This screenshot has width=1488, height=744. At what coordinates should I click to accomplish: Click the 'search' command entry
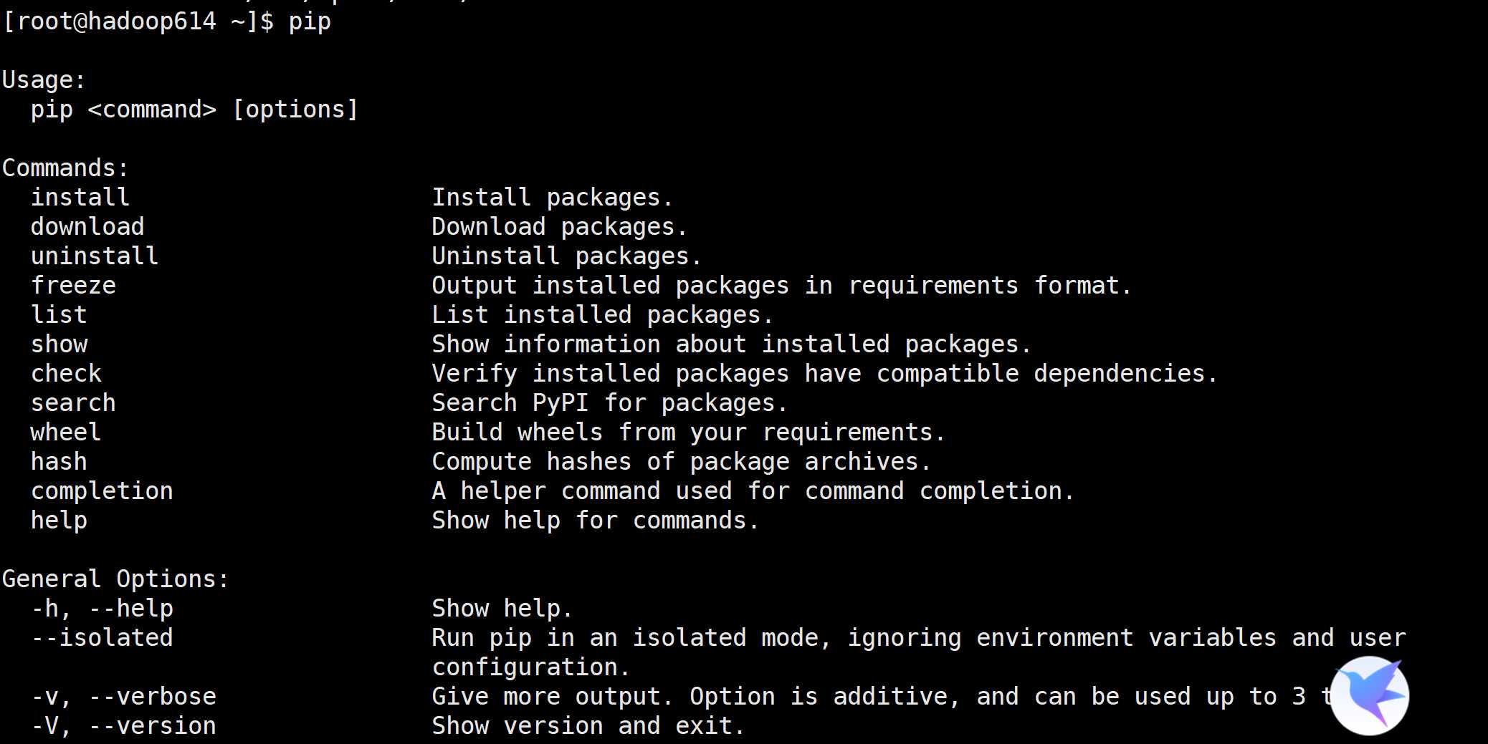point(73,402)
